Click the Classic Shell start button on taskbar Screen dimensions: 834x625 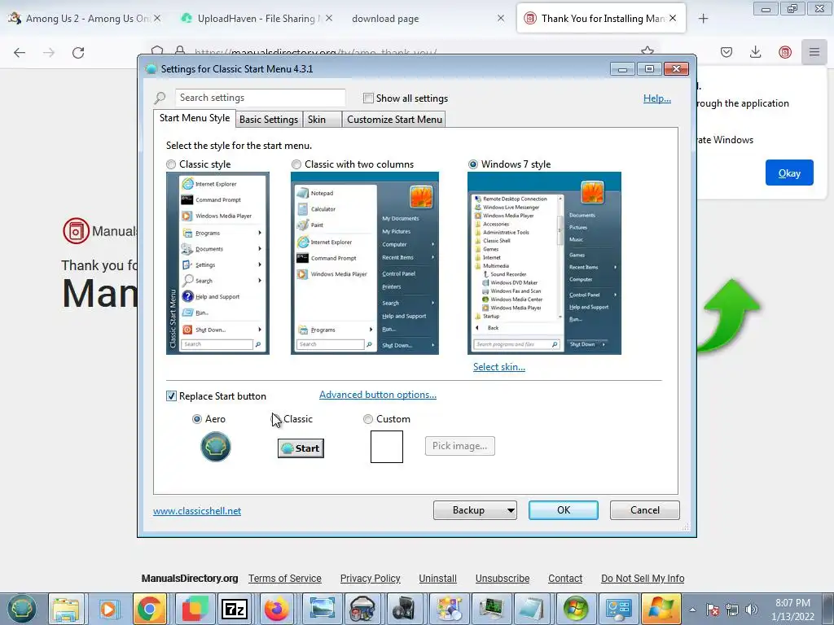coord(20,609)
